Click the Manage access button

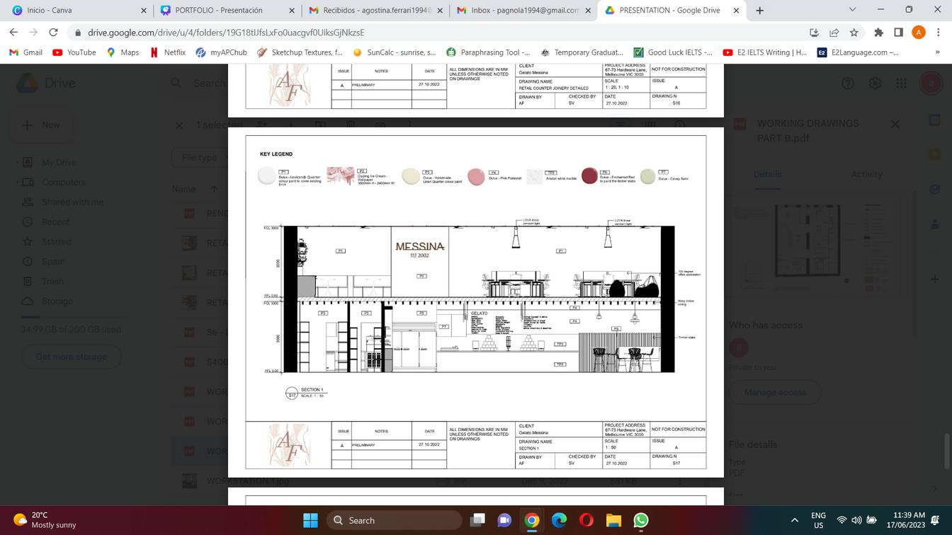click(x=775, y=392)
